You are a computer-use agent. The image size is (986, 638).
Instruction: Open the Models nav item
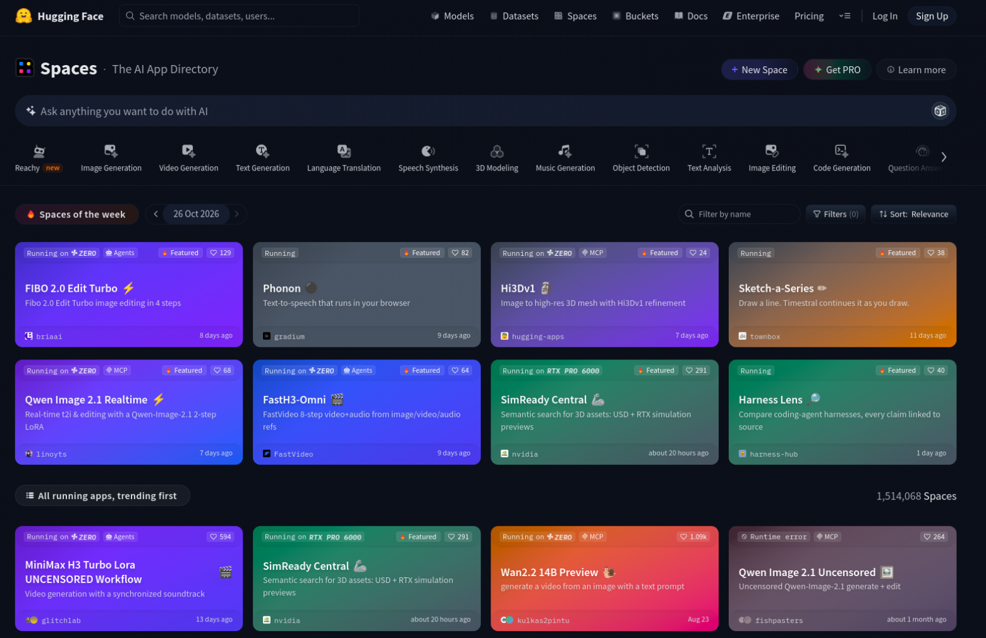[x=453, y=16]
